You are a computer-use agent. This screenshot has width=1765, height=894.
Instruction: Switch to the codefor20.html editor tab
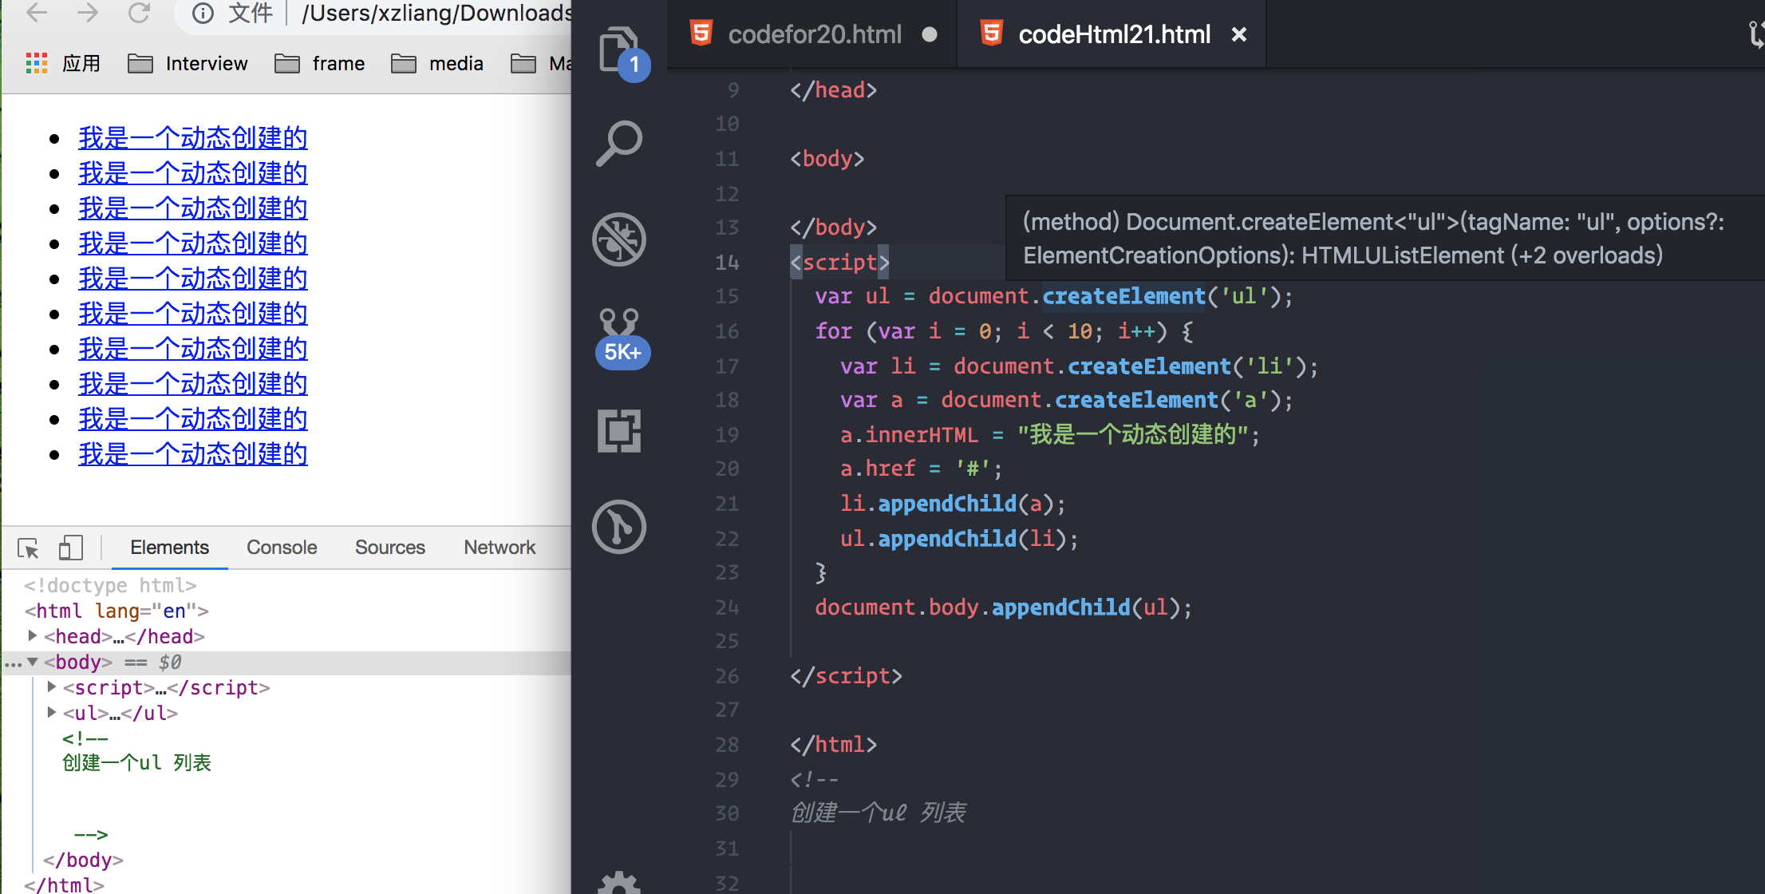pyautogui.click(x=814, y=34)
